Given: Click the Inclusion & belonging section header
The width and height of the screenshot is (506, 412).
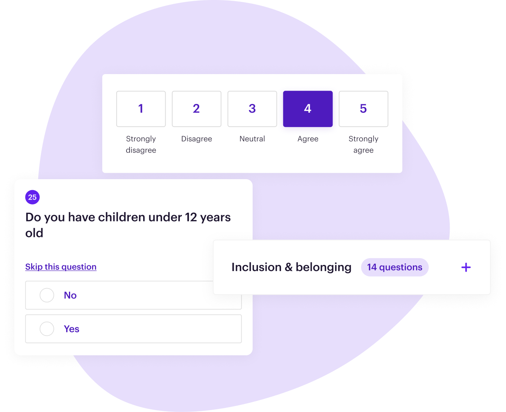Looking at the screenshot, I should pyautogui.click(x=292, y=267).
